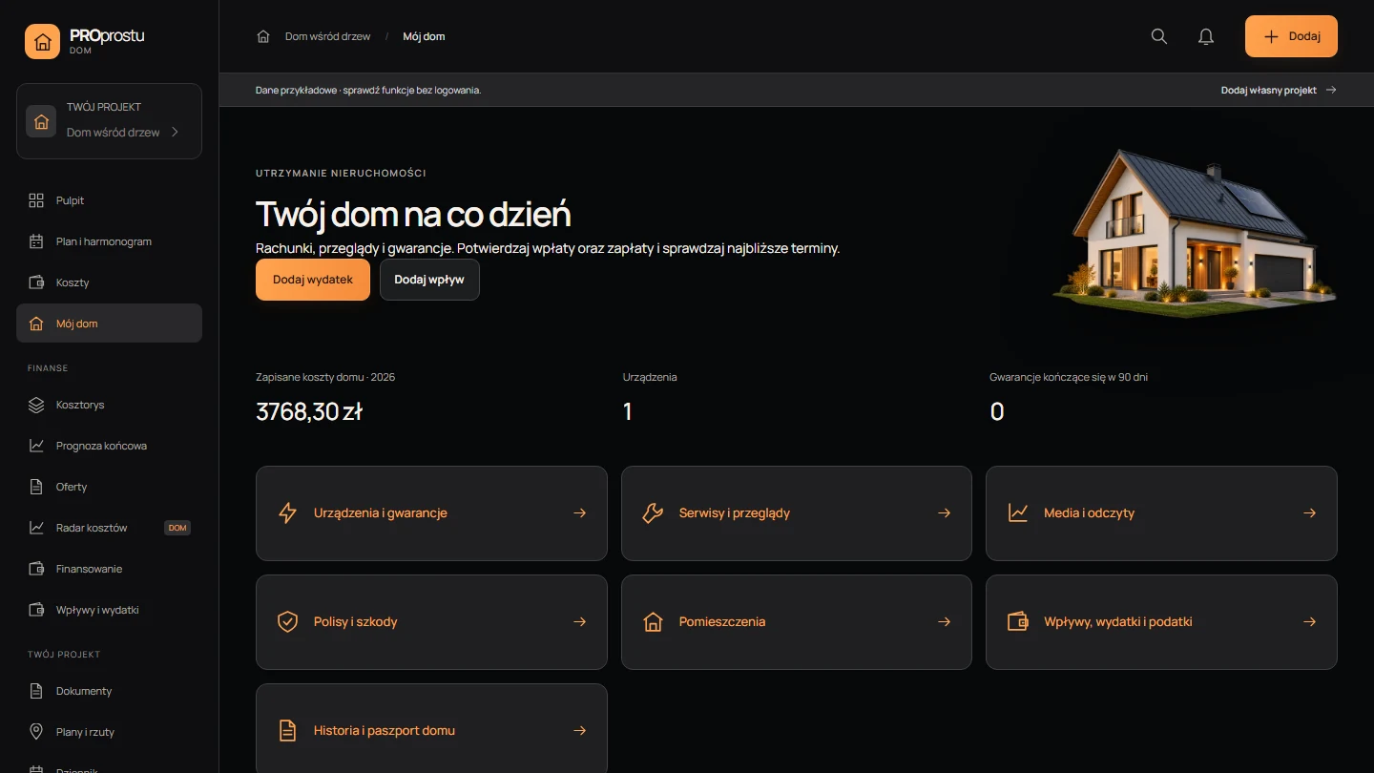Image resolution: width=1374 pixels, height=773 pixels.
Task: Click the PROprostu house logo
Action: [42, 42]
